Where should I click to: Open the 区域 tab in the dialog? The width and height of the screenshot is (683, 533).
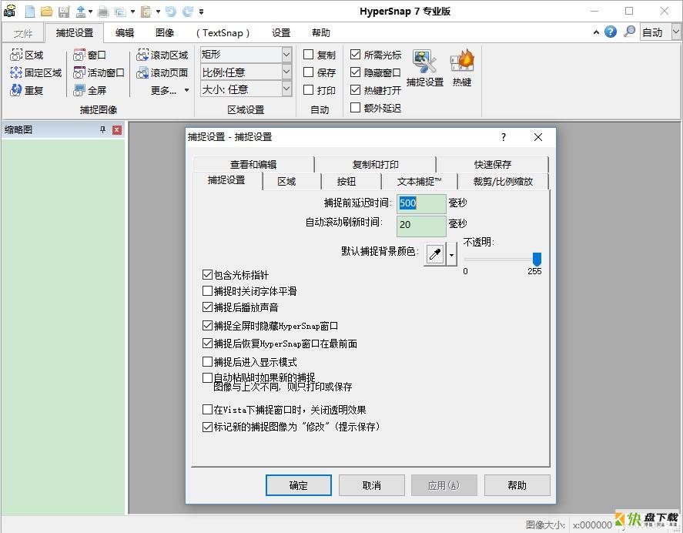[x=286, y=181]
